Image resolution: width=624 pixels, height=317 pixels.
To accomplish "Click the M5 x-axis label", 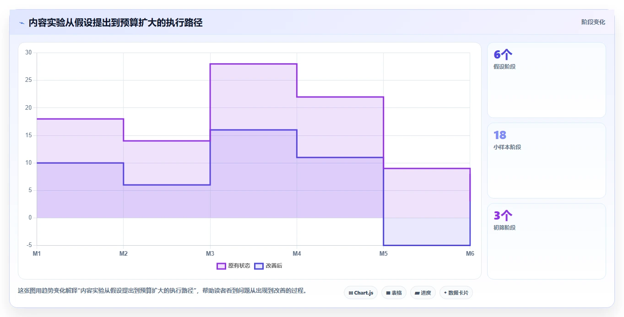I will [x=383, y=253].
